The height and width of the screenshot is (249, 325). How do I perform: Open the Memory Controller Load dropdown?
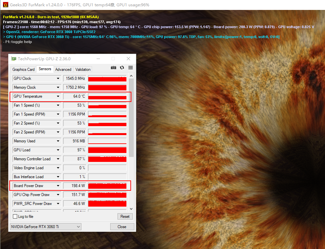click(x=58, y=159)
